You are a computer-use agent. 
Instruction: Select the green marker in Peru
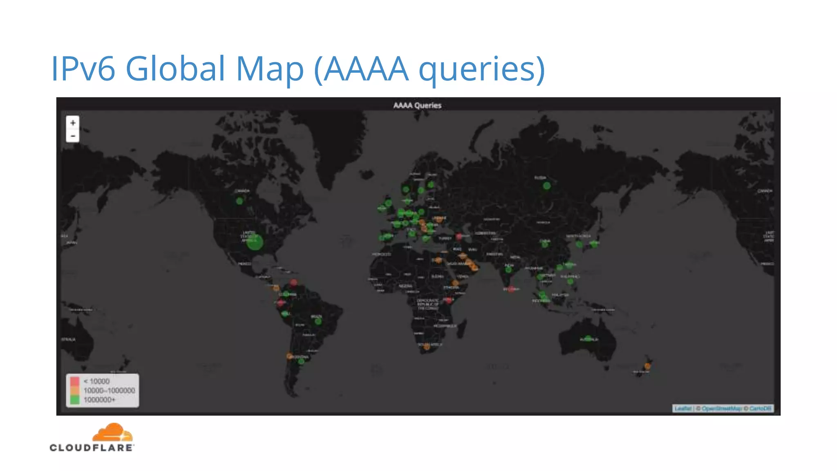[285, 314]
